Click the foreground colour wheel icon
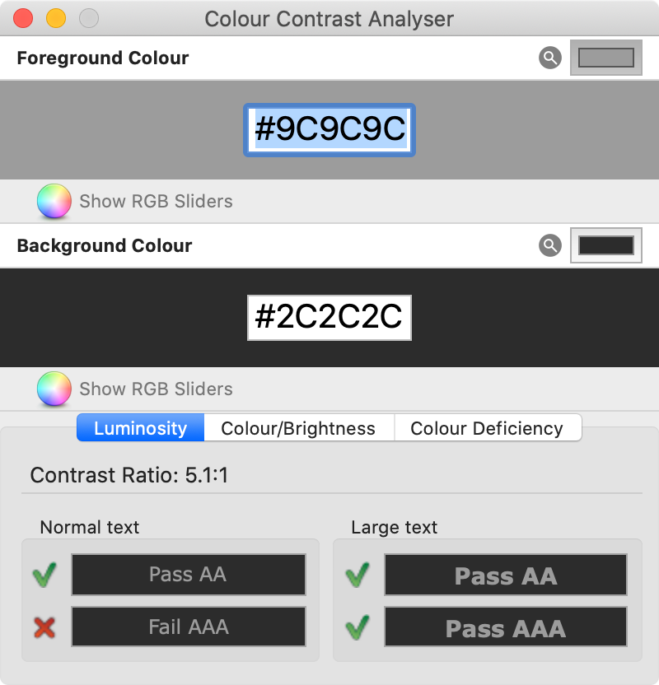 [53, 201]
